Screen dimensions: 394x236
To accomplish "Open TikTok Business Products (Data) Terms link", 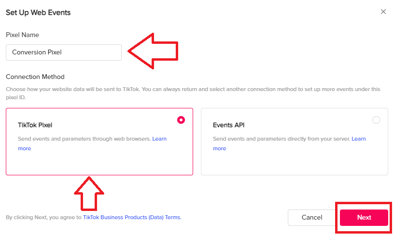I will click(x=132, y=217).
